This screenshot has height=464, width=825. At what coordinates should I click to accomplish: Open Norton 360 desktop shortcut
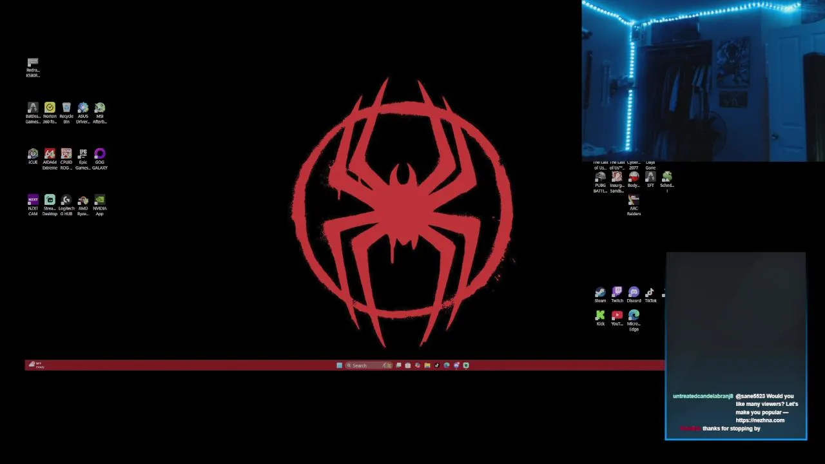tap(50, 113)
